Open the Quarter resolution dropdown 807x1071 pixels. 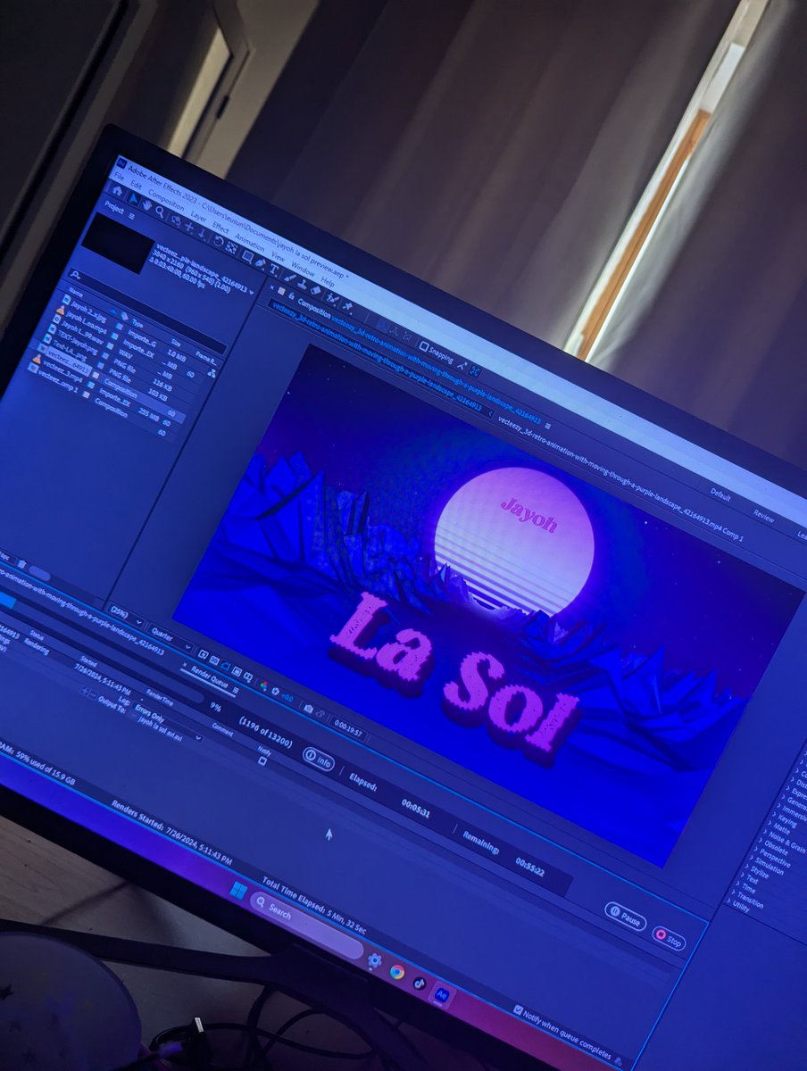pyautogui.click(x=172, y=640)
